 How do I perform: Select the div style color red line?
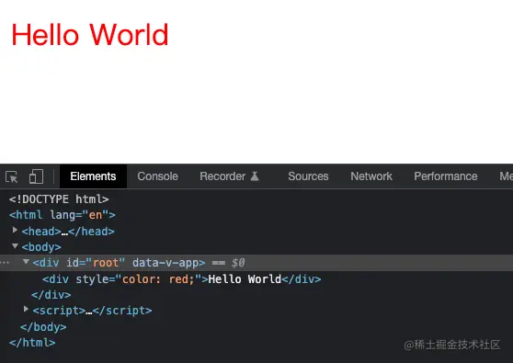pos(182,279)
